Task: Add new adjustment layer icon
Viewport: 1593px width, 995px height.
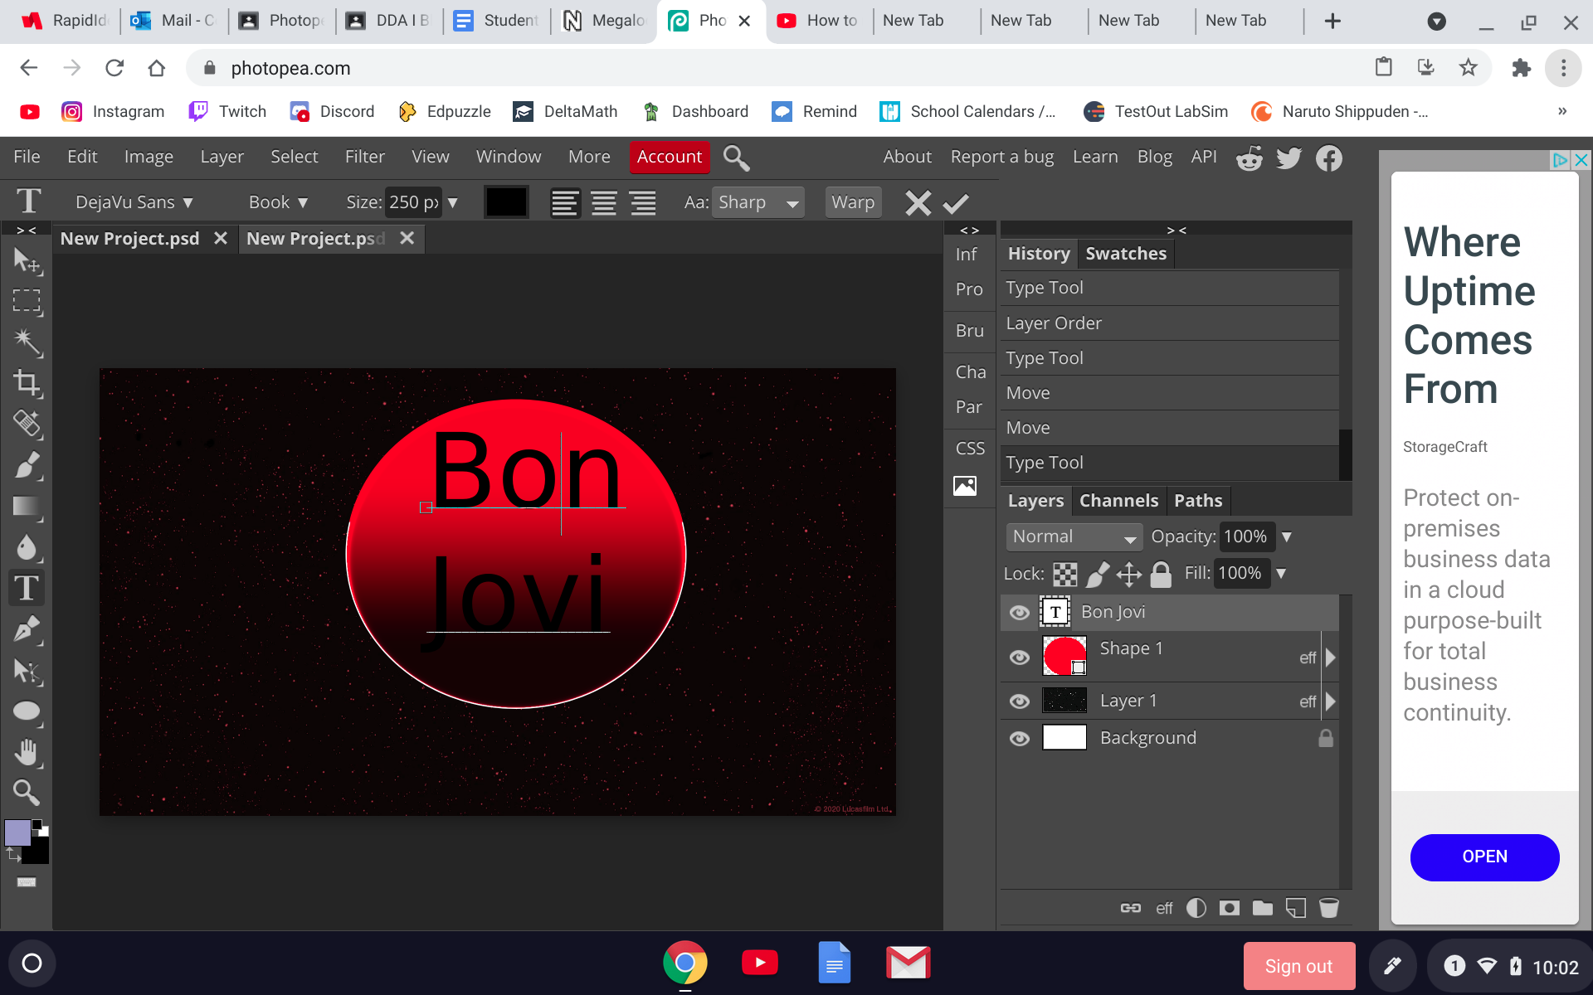Action: [1196, 908]
